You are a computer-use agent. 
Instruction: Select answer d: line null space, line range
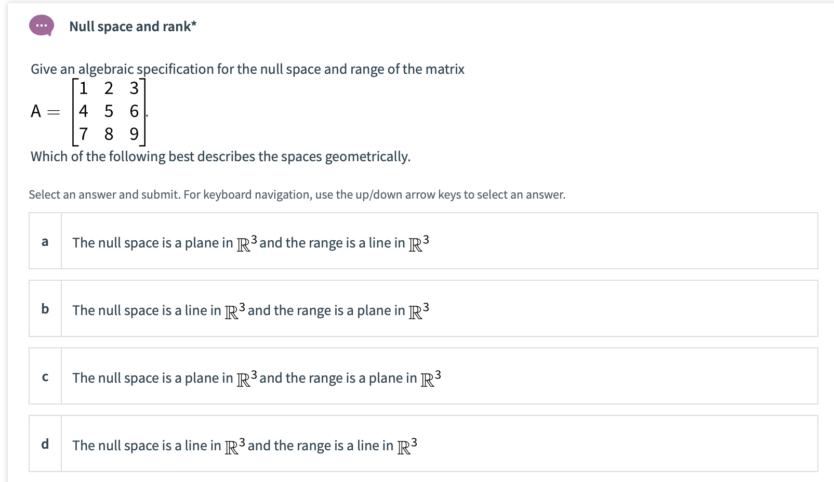(x=244, y=446)
